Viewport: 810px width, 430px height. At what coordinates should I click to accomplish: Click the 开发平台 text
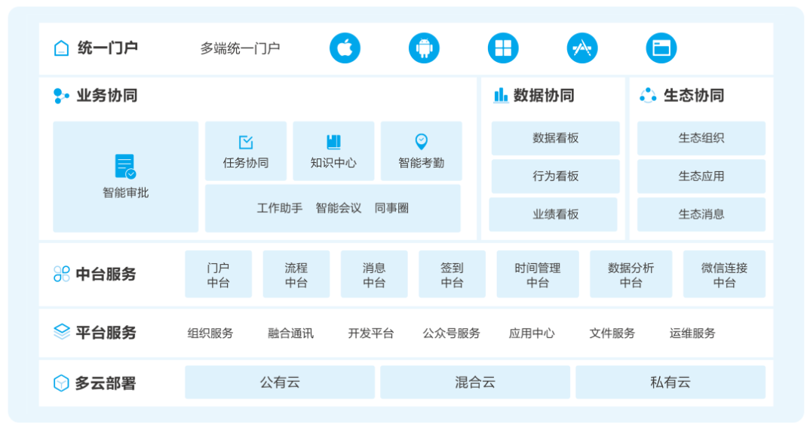[x=371, y=333]
